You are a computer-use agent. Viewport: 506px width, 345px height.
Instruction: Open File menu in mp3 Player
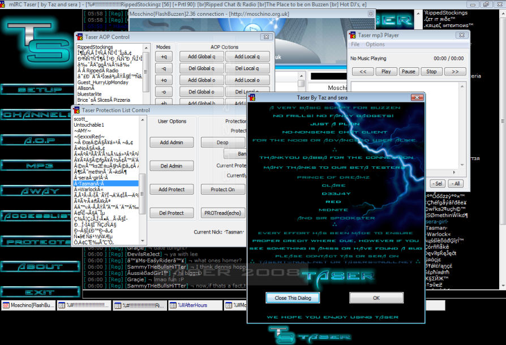pyautogui.click(x=355, y=44)
